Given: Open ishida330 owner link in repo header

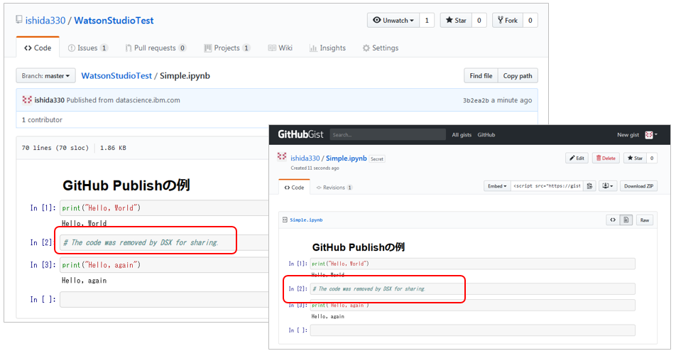Looking at the screenshot, I should 45,21.
